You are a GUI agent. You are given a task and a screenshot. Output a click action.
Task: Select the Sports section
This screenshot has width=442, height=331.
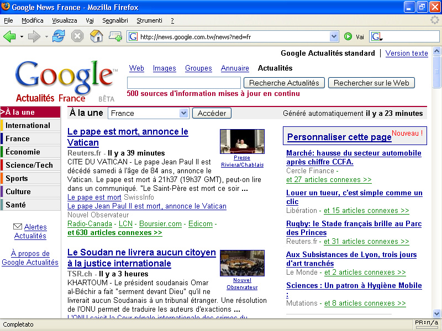[x=30, y=178]
